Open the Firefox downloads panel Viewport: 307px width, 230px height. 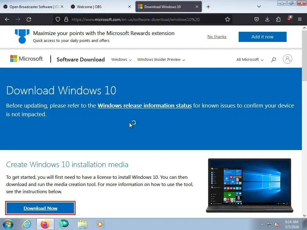(x=267, y=19)
